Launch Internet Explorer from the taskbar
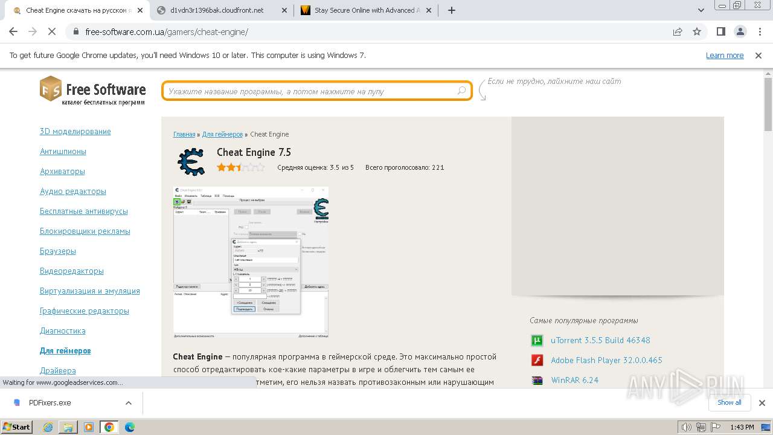 click(48, 427)
